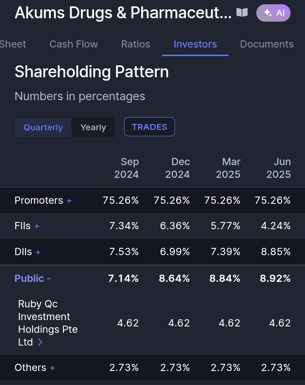Go to the partially visible Sheet tab
The height and width of the screenshot is (385, 305).
[13, 44]
